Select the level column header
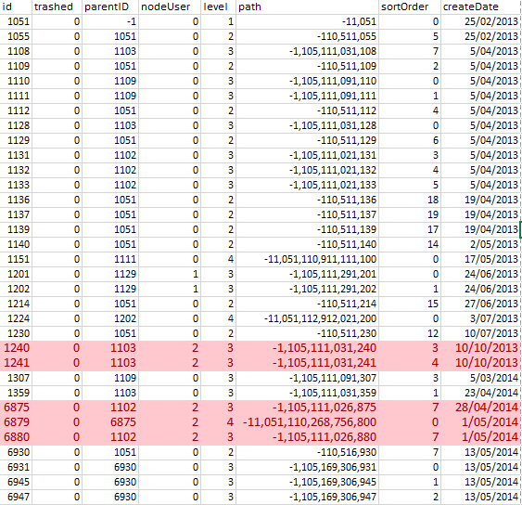This screenshot has height=505, width=522. 219,7
